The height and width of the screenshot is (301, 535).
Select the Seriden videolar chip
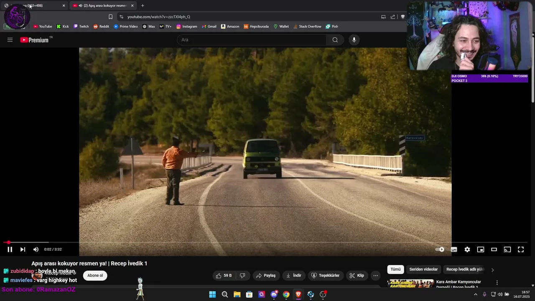pos(423,269)
